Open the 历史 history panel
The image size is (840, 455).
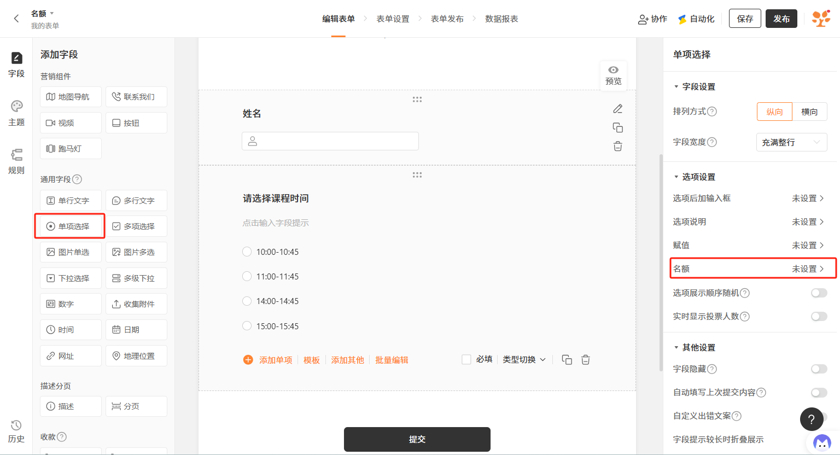[16, 431]
